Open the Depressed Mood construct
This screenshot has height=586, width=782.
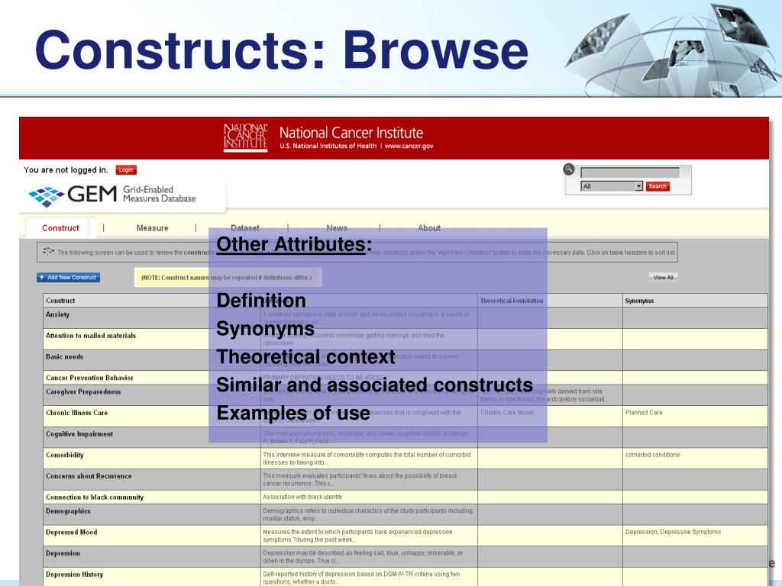click(71, 532)
